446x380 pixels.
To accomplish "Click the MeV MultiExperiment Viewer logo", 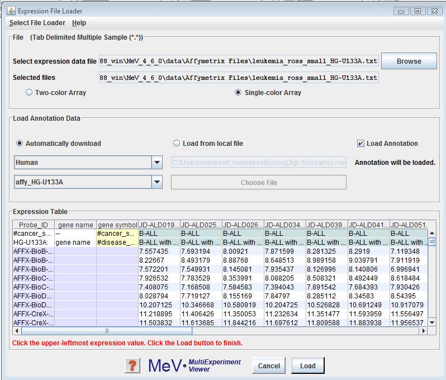I will [193, 365].
